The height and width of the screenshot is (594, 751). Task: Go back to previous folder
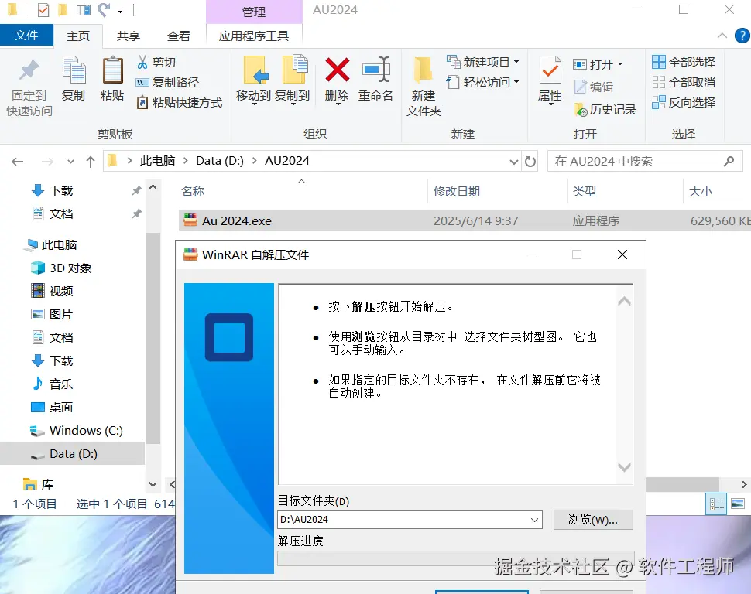(x=18, y=162)
